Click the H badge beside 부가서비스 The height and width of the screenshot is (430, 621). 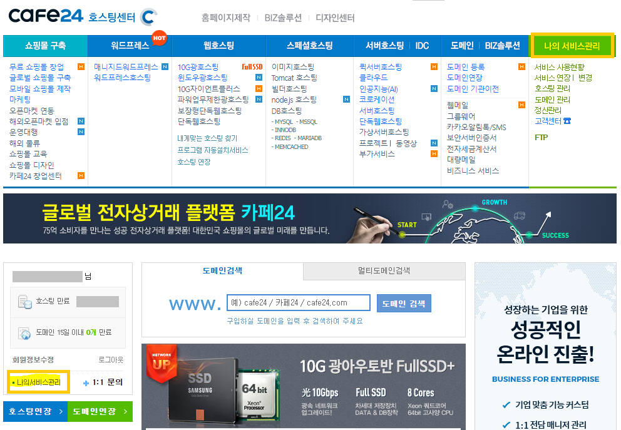click(434, 153)
